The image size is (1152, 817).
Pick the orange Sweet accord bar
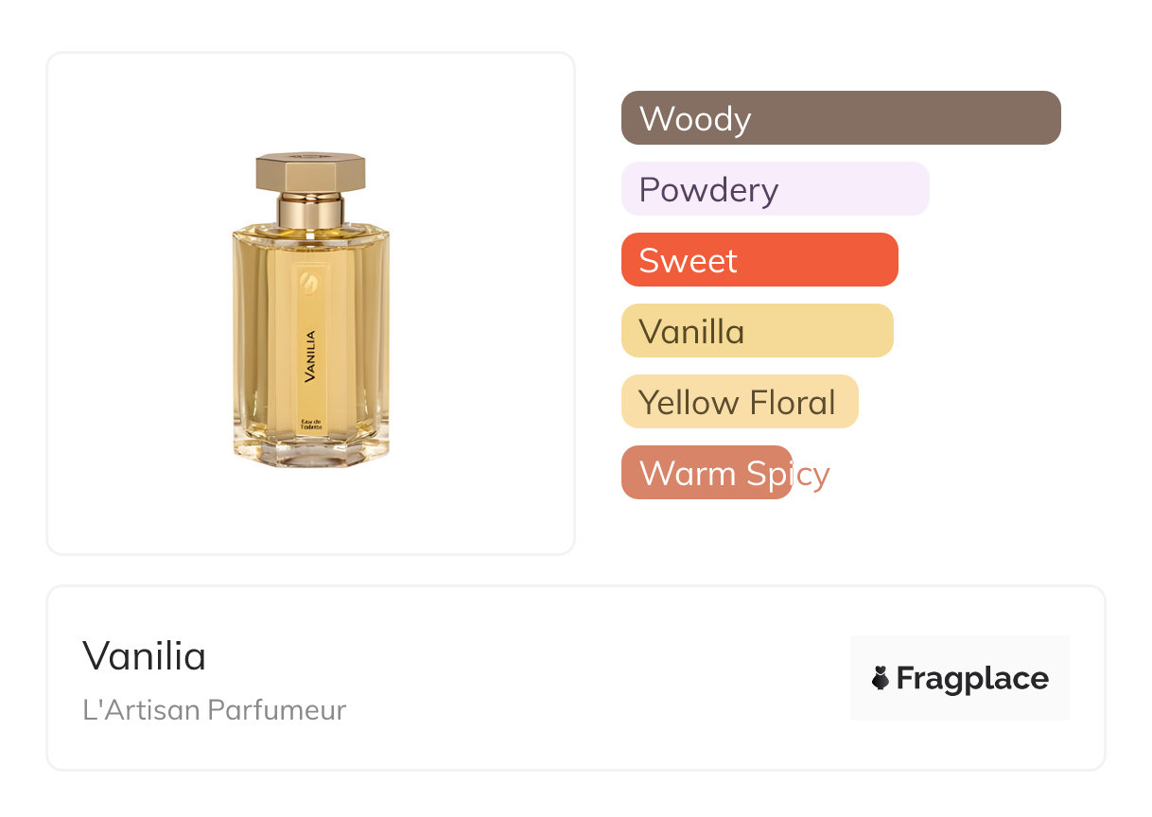pyautogui.click(x=759, y=260)
